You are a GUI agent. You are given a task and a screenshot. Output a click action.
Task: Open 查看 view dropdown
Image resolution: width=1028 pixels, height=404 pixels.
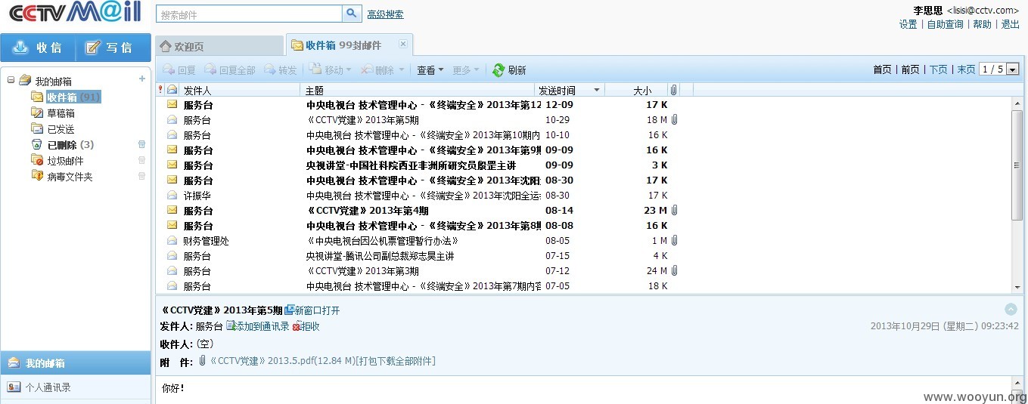point(430,70)
